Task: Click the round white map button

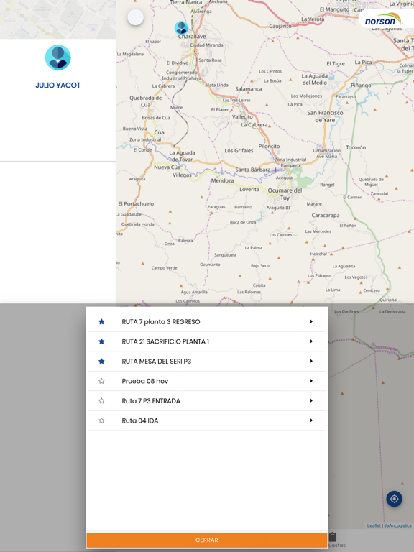Action: point(136,17)
